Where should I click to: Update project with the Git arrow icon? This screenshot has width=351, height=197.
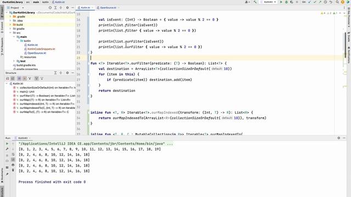[x=309, y=2]
